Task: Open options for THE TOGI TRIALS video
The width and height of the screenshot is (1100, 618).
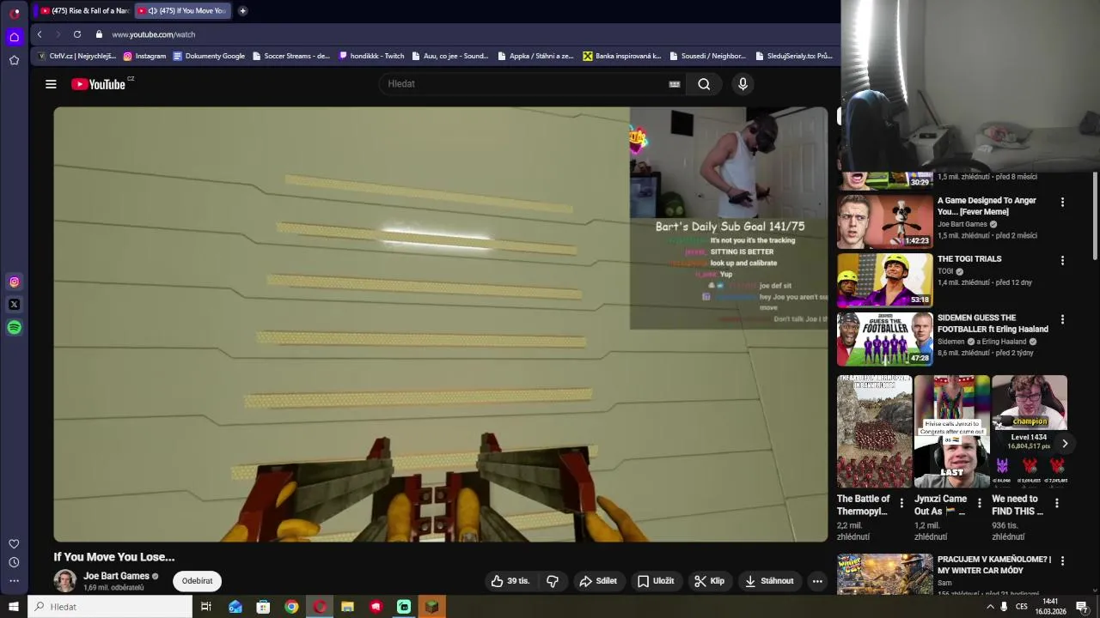Action: click(1062, 260)
